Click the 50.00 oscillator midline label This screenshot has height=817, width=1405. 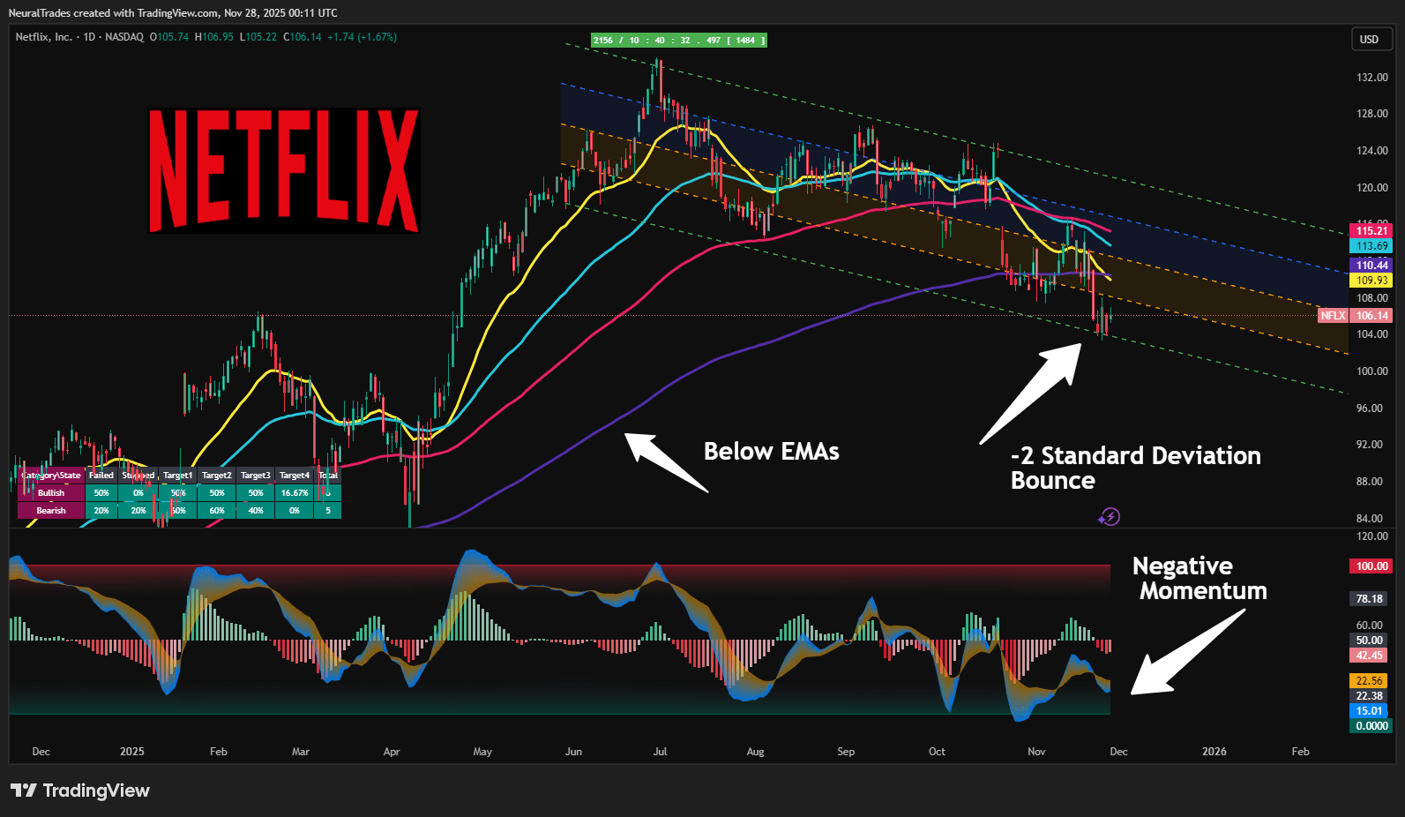(1369, 641)
